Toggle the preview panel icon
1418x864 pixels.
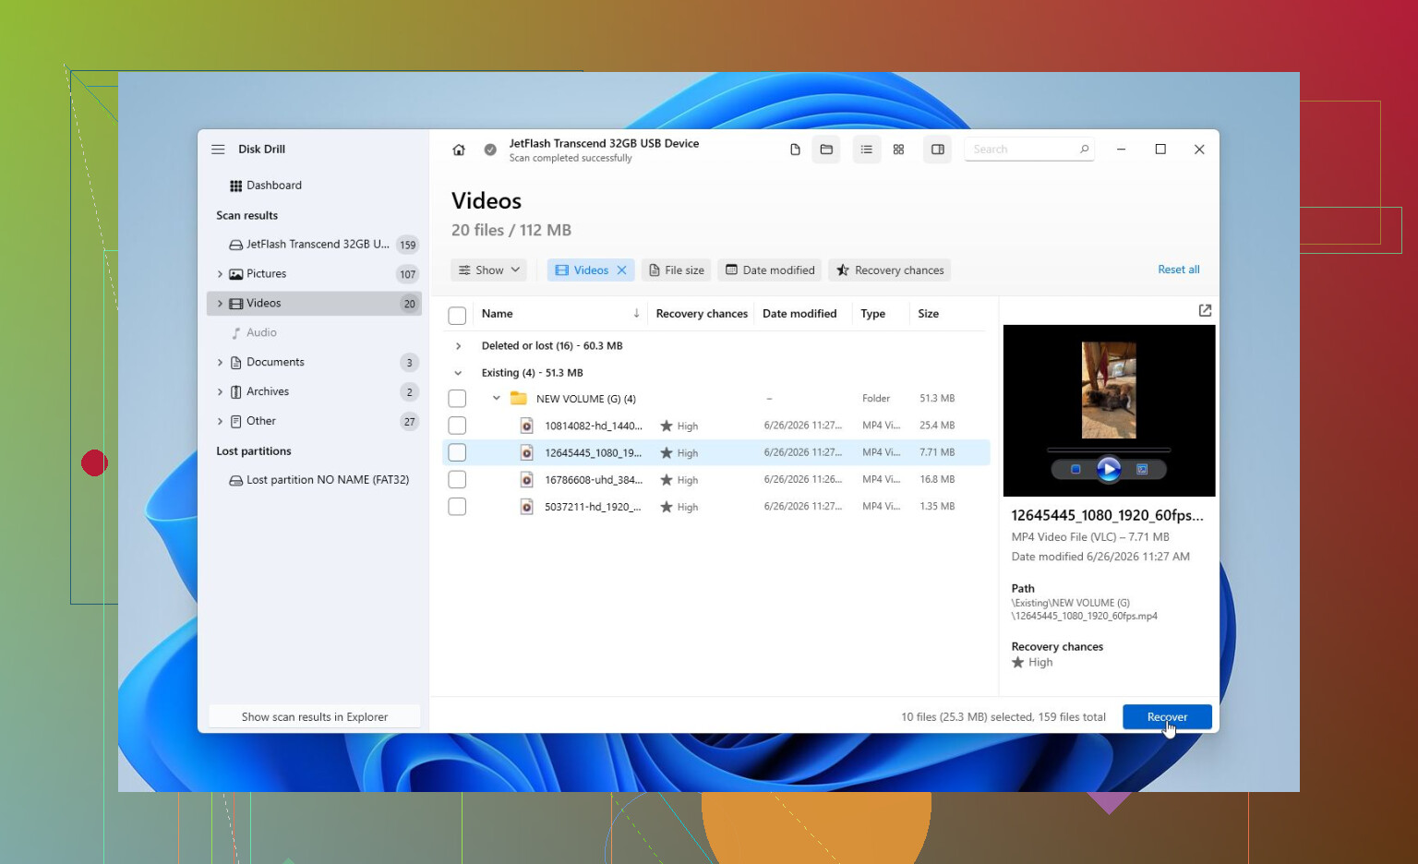coord(938,150)
